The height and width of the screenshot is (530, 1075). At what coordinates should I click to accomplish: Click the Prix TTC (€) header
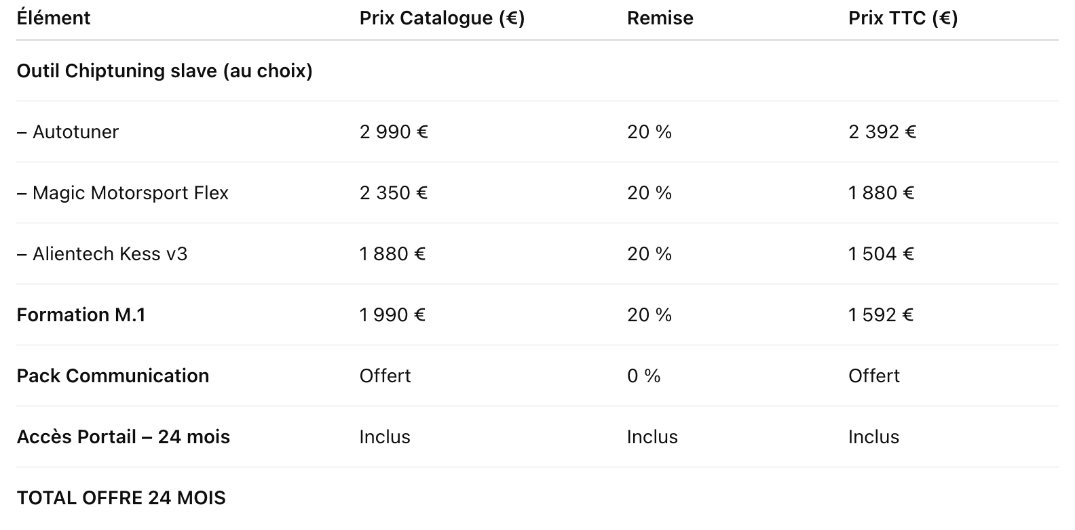[903, 18]
